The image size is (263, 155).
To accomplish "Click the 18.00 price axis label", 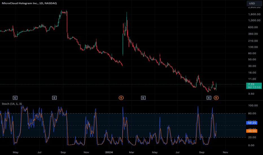I will 252,72.
